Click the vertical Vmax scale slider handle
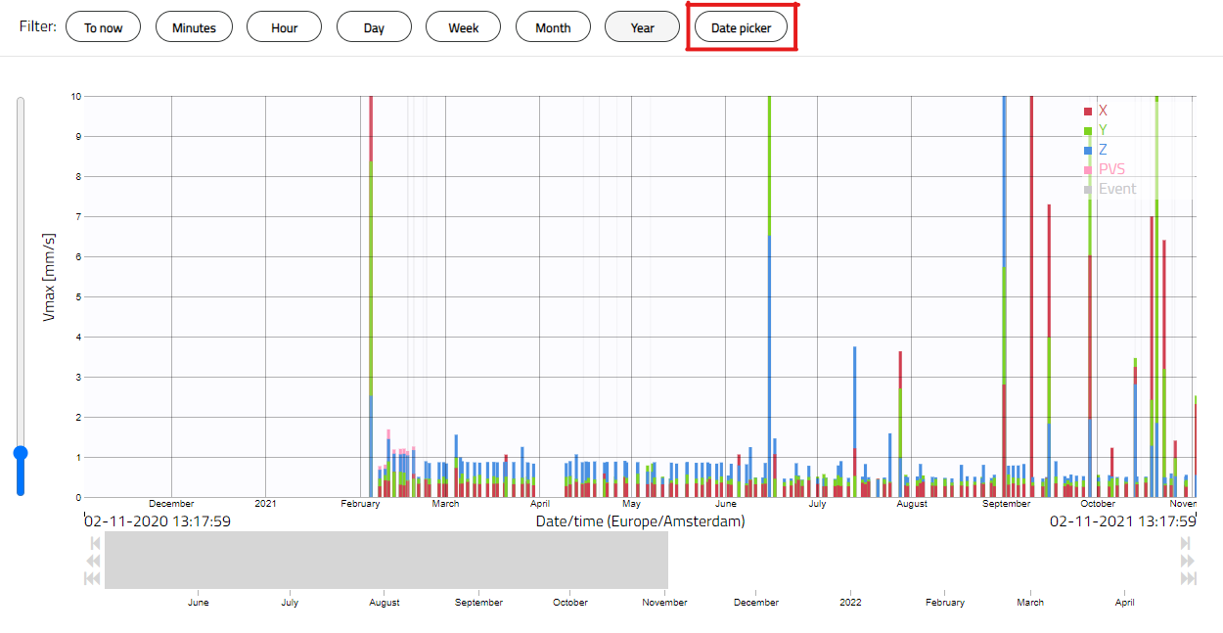Image resolution: width=1223 pixels, height=633 pixels. pos(21,453)
